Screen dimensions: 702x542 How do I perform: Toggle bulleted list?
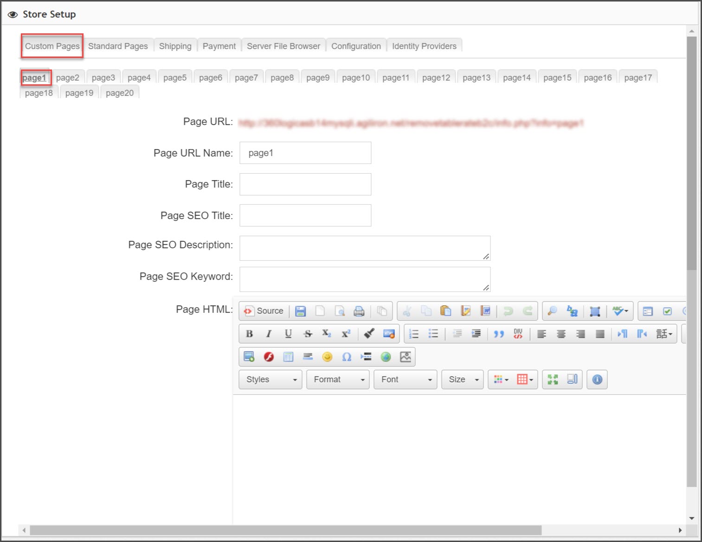point(433,334)
